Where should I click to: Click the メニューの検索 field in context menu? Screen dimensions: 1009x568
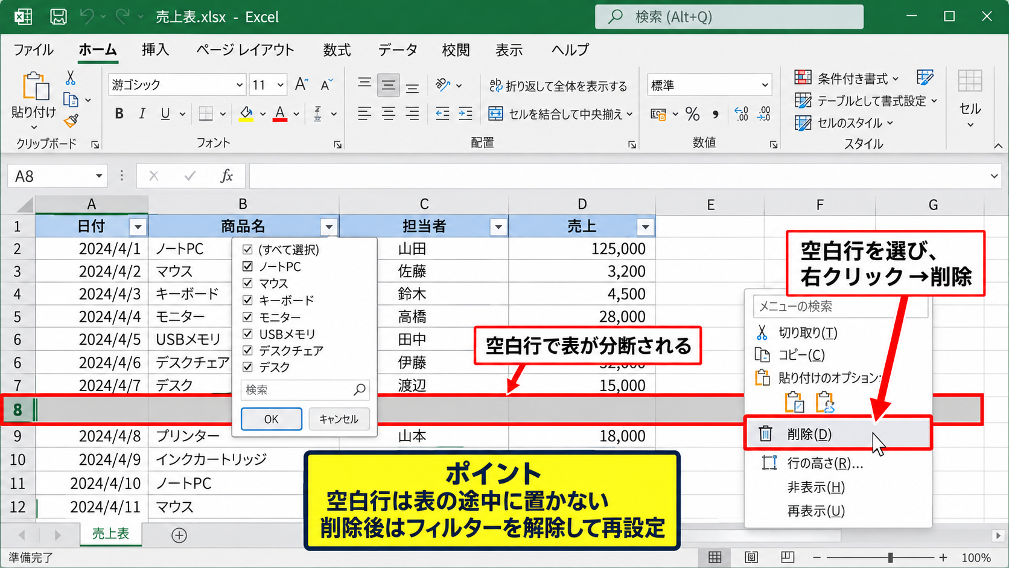[840, 306]
